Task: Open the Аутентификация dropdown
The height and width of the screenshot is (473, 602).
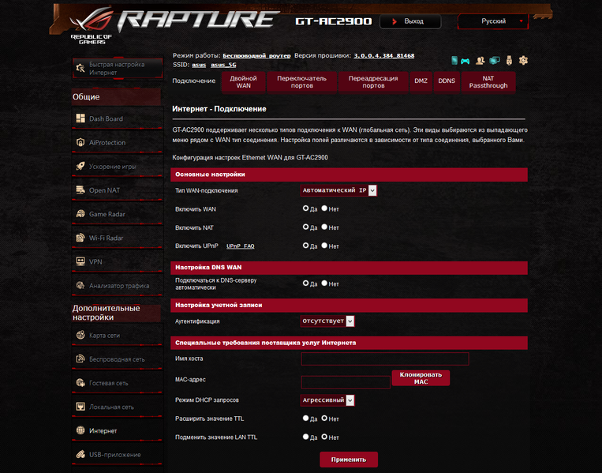Action: pos(327,321)
